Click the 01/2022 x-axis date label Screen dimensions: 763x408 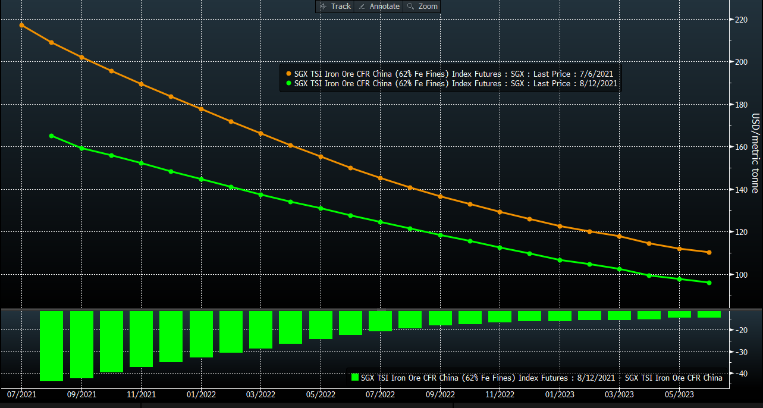tap(201, 394)
